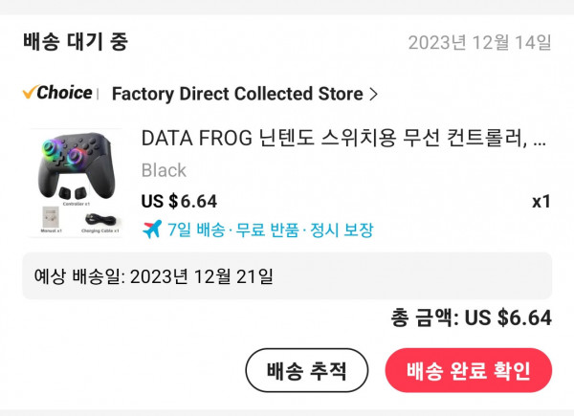
Task: Tap the blue airplane shipping icon
Action: 151,230
